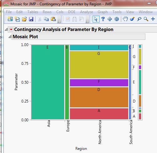Viewport: 157px width, 153px height.
Task: Click red legend swatch for A
Action: [x=140, y=116]
